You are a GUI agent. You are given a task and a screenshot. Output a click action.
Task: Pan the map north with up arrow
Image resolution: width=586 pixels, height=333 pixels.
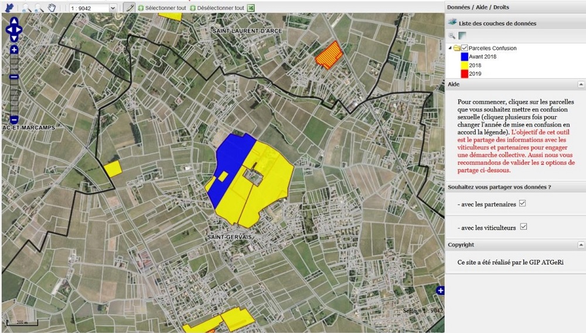[14, 21]
